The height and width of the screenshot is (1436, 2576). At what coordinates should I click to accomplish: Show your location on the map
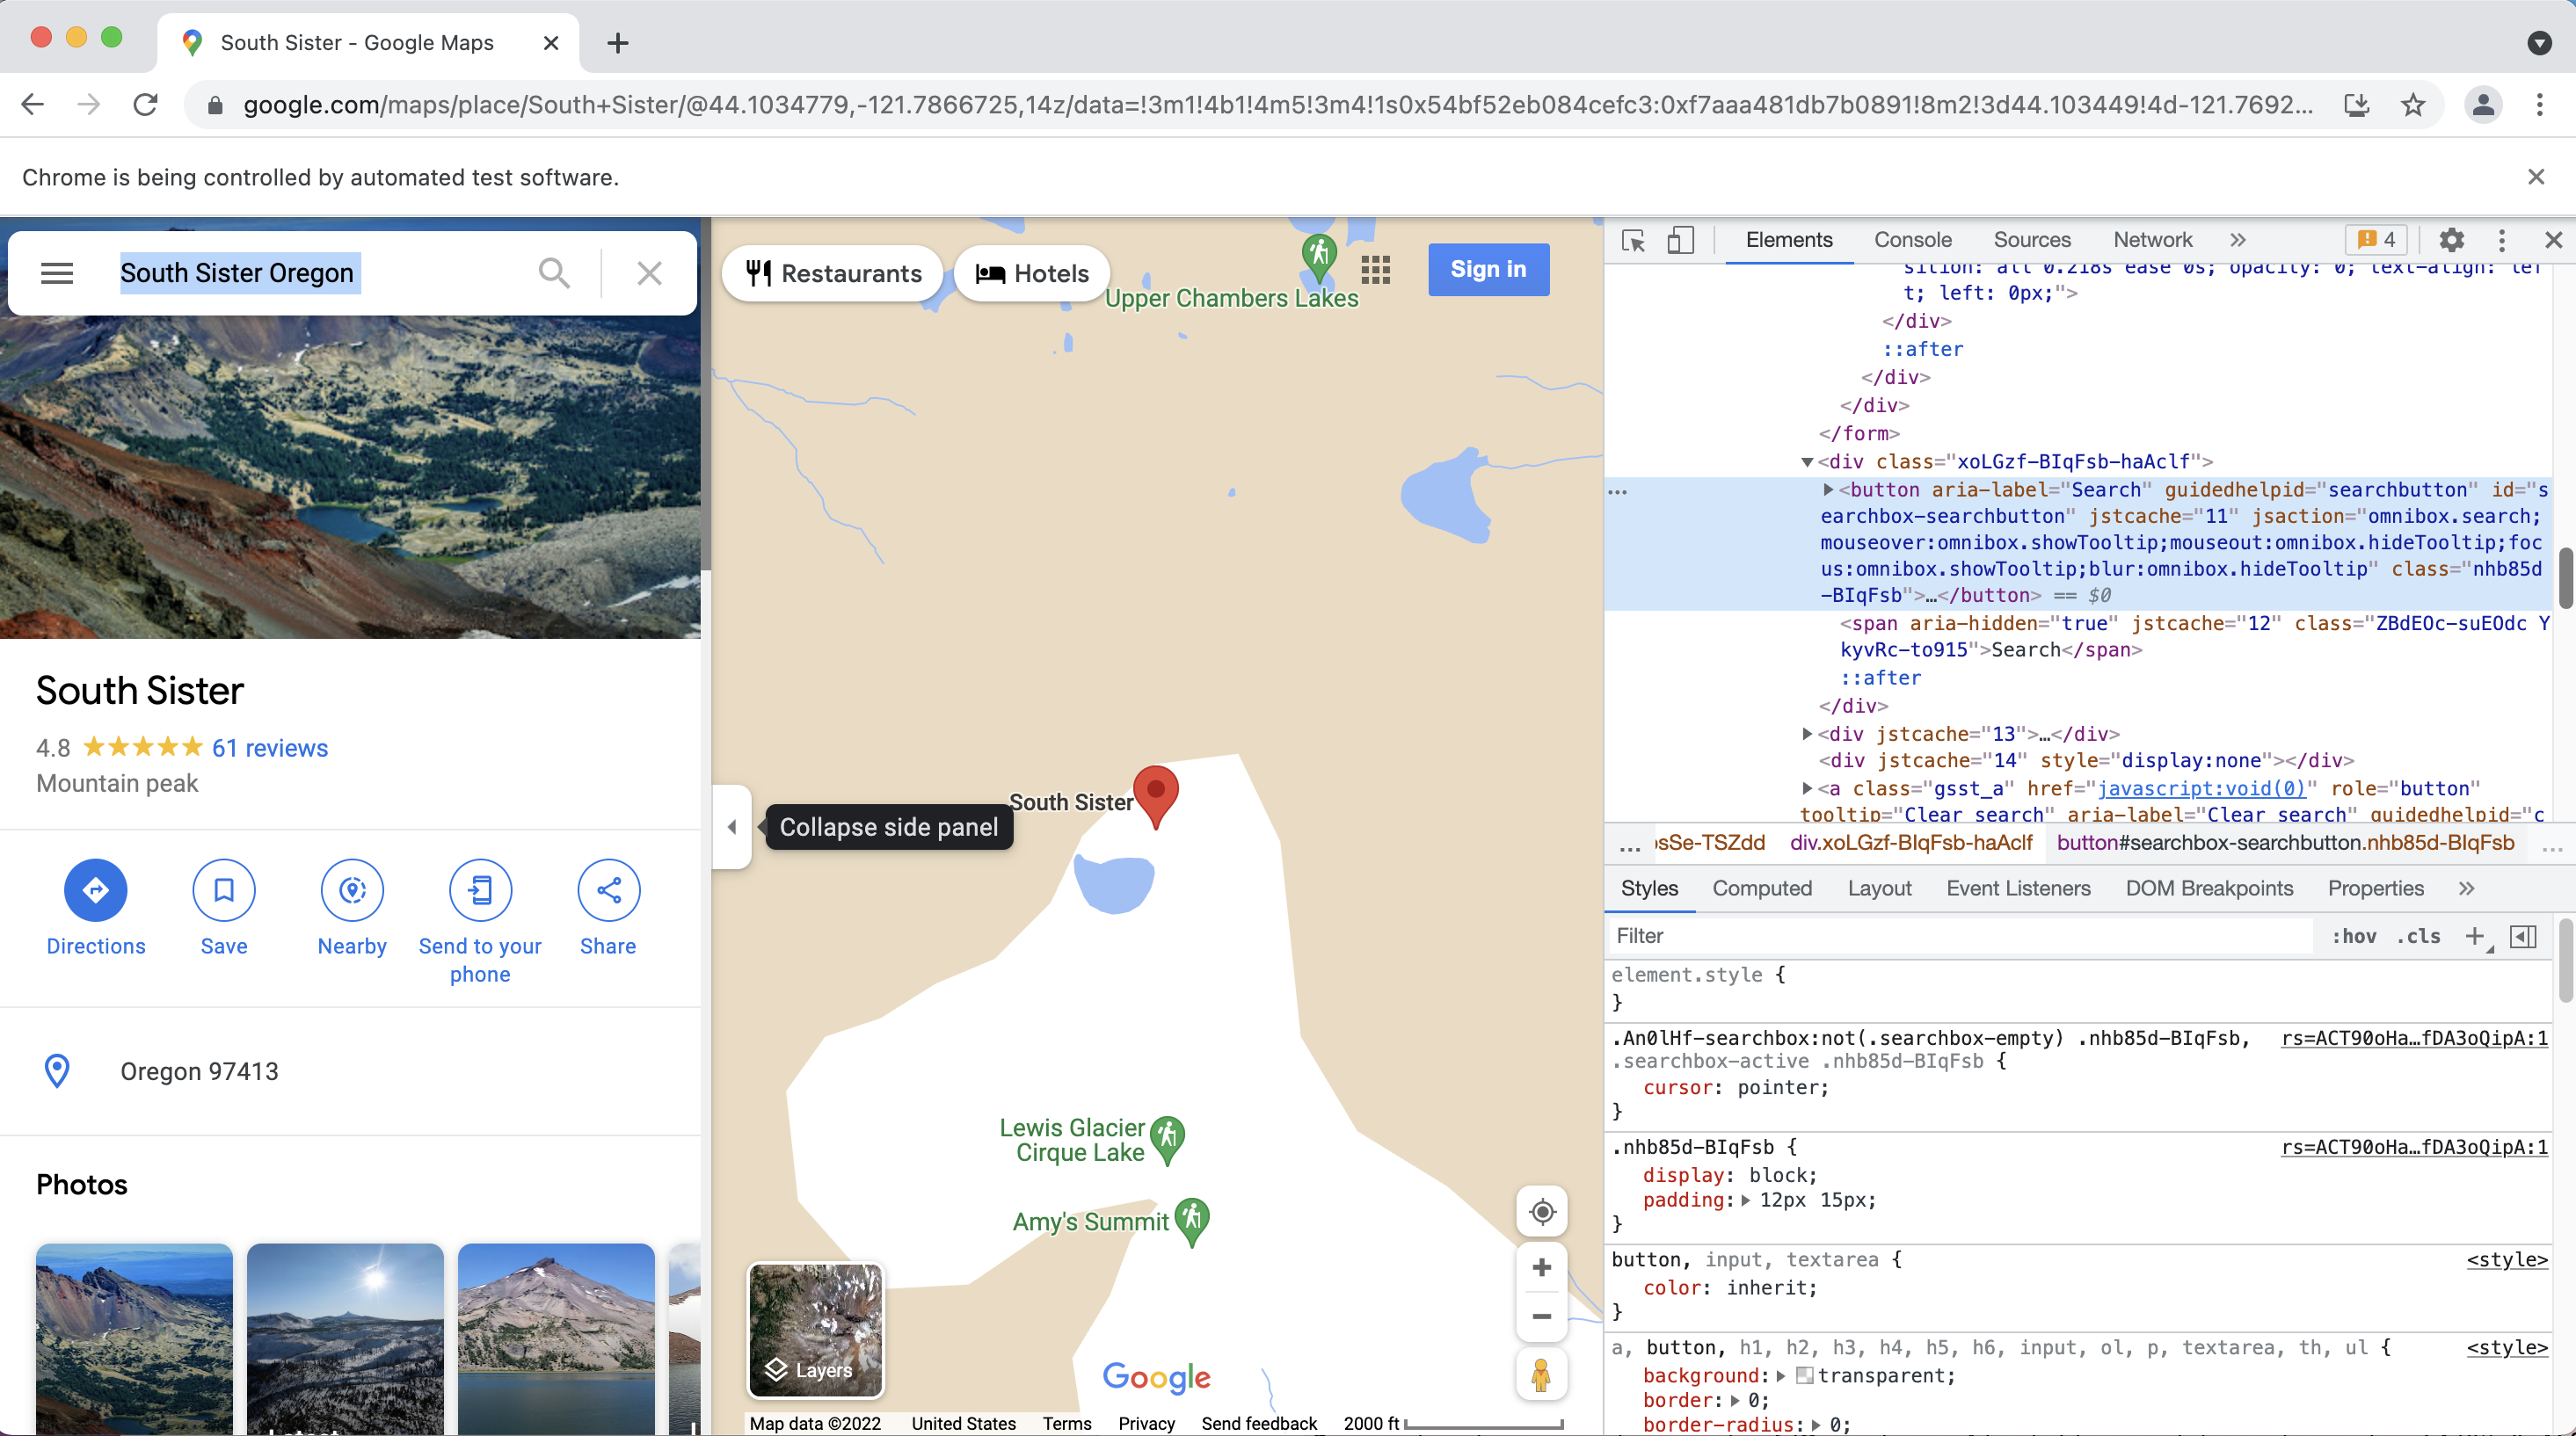[1542, 1212]
